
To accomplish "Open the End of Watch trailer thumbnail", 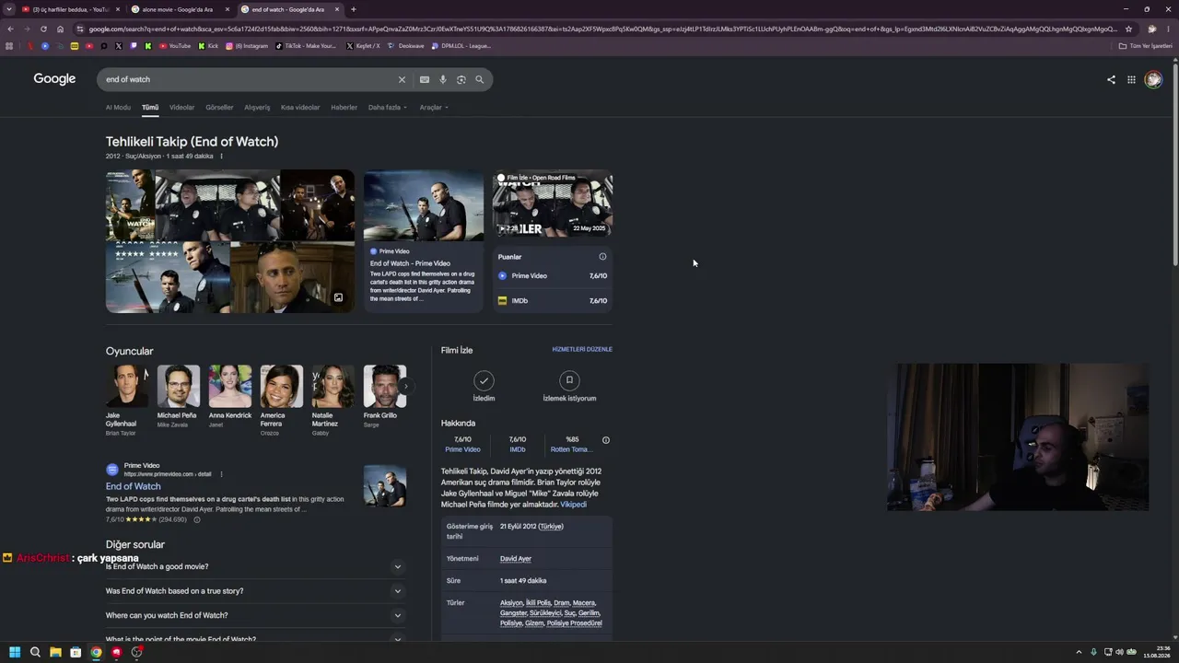I will [x=553, y=204].
